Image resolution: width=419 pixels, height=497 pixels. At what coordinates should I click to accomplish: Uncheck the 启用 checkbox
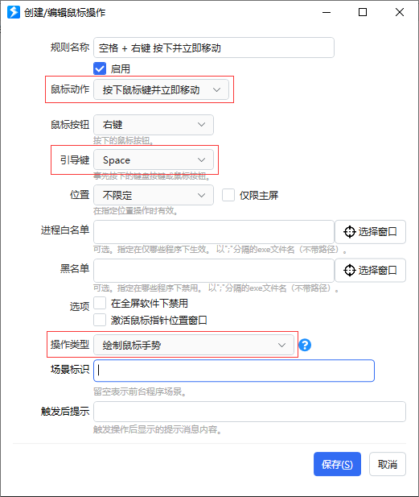coord(100,68)
